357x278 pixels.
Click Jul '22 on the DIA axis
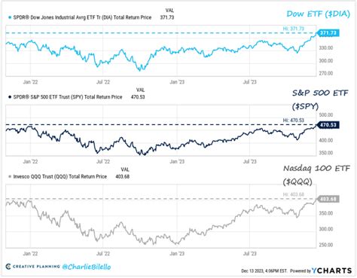103,82
